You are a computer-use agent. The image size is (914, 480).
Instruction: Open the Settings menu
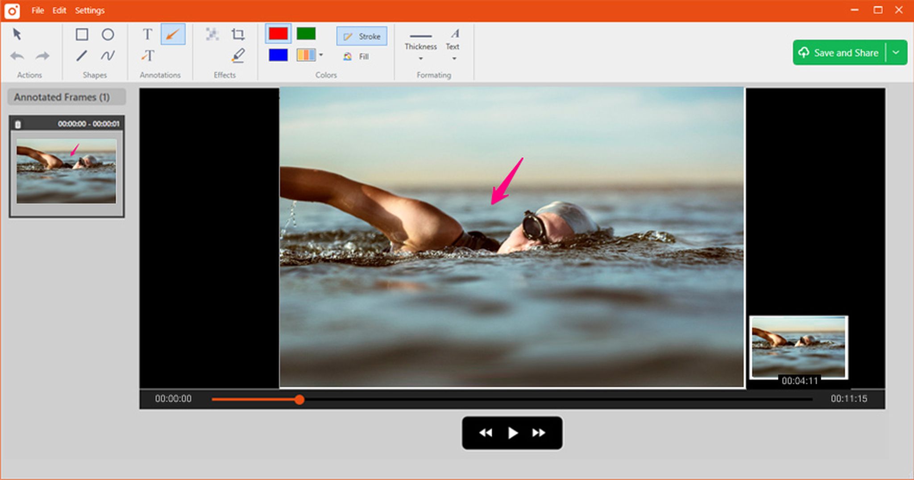[x=89, y=10]
